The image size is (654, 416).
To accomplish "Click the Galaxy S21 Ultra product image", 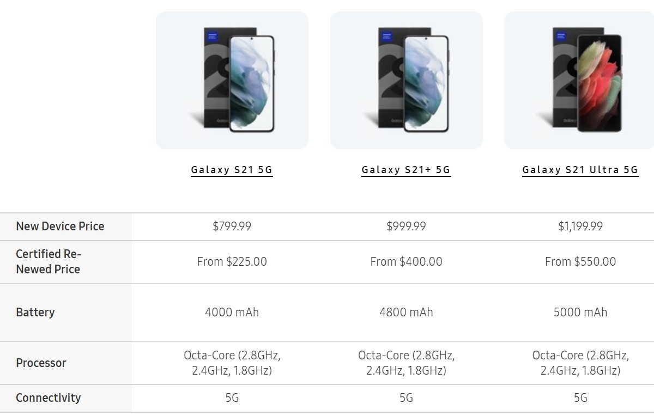I will [x=580, y=81].
